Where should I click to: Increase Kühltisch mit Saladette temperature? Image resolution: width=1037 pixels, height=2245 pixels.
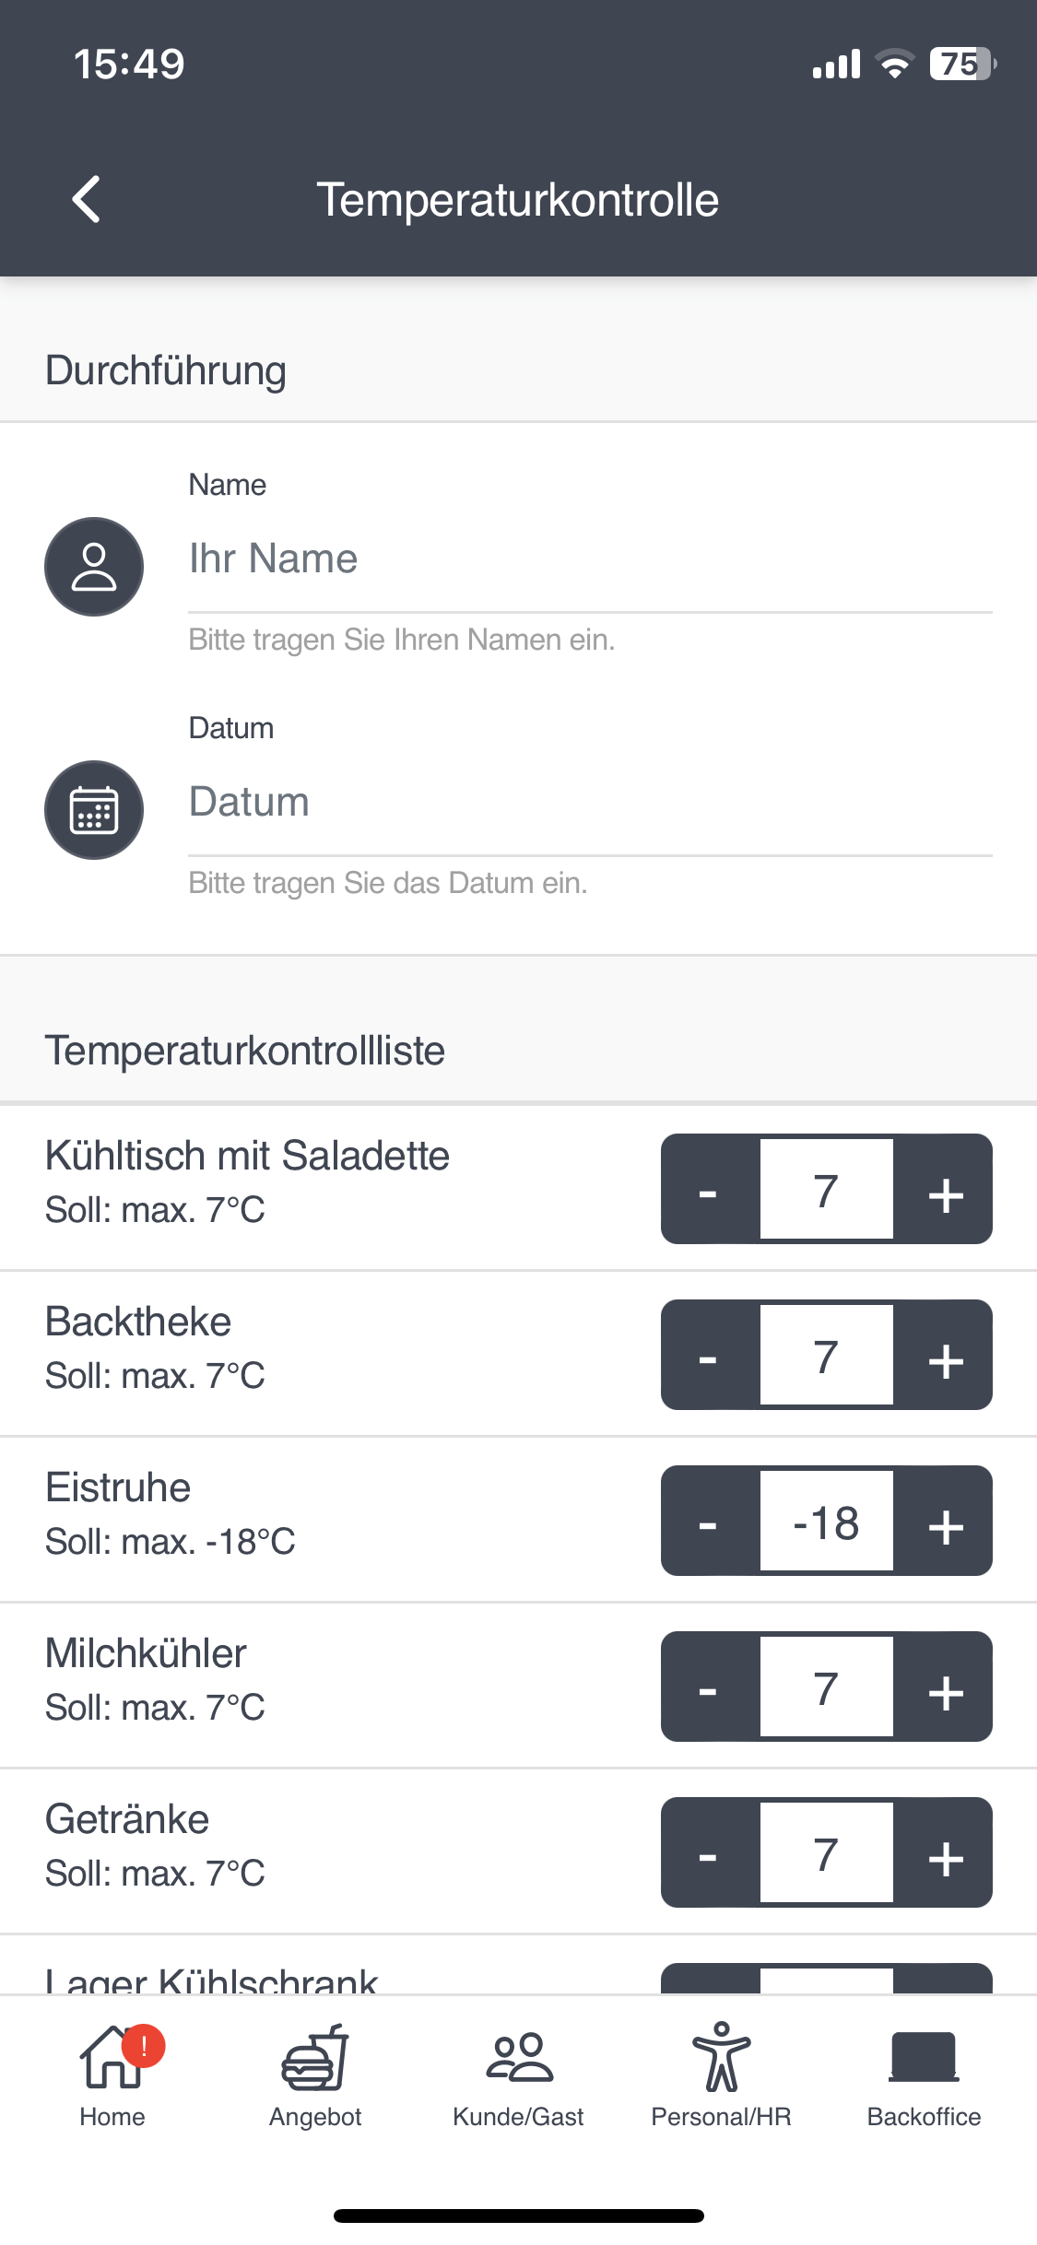(x=945, y=1190)
